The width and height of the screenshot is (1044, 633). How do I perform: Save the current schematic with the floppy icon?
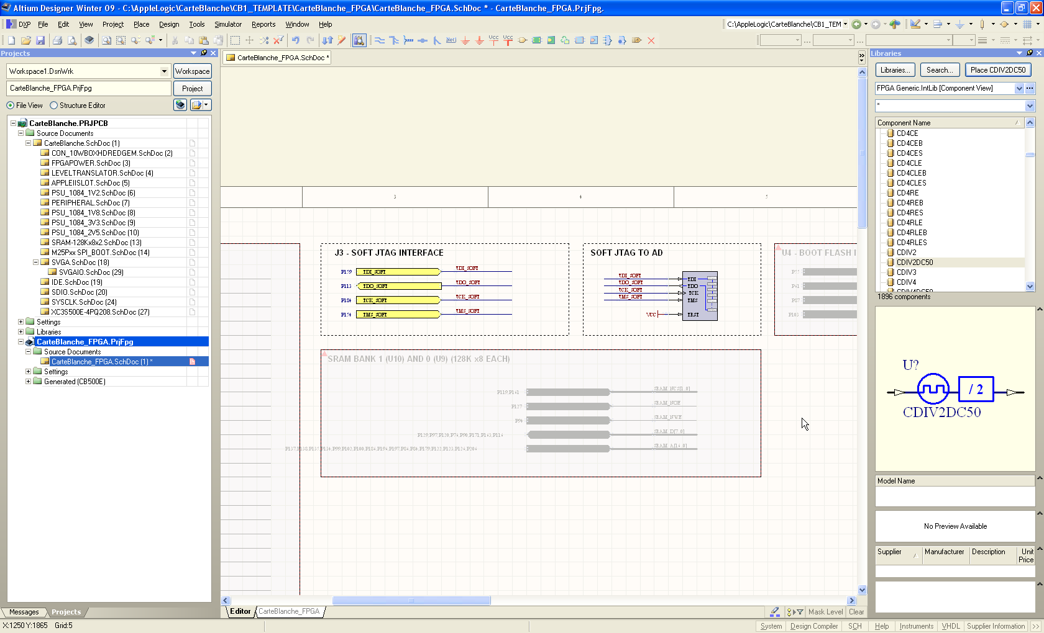40,40
